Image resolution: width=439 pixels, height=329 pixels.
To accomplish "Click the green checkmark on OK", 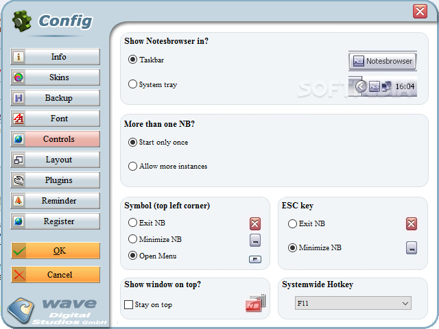I will coord(19,251).
